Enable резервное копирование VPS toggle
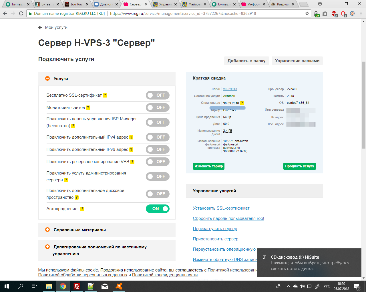Screen dimensions: 366x292 tap(158, 162)
